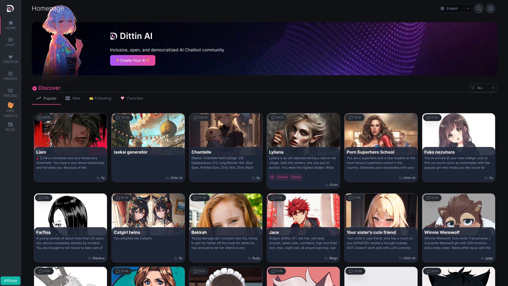Open the Affiliate link
This screenshot has width=508, height=286.
(10, 281)
